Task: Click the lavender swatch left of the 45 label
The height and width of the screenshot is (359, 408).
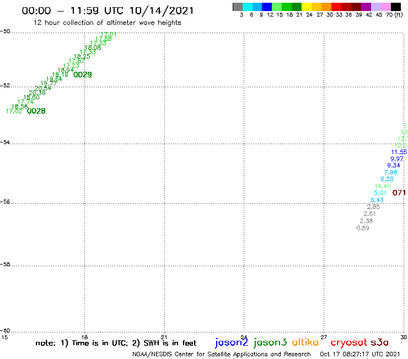Action: click(x=375, y=7)
